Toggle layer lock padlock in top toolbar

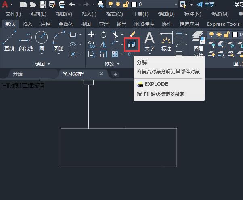(126, 4)
